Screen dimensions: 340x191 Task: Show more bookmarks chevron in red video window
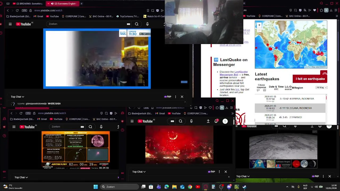point(232,114)
